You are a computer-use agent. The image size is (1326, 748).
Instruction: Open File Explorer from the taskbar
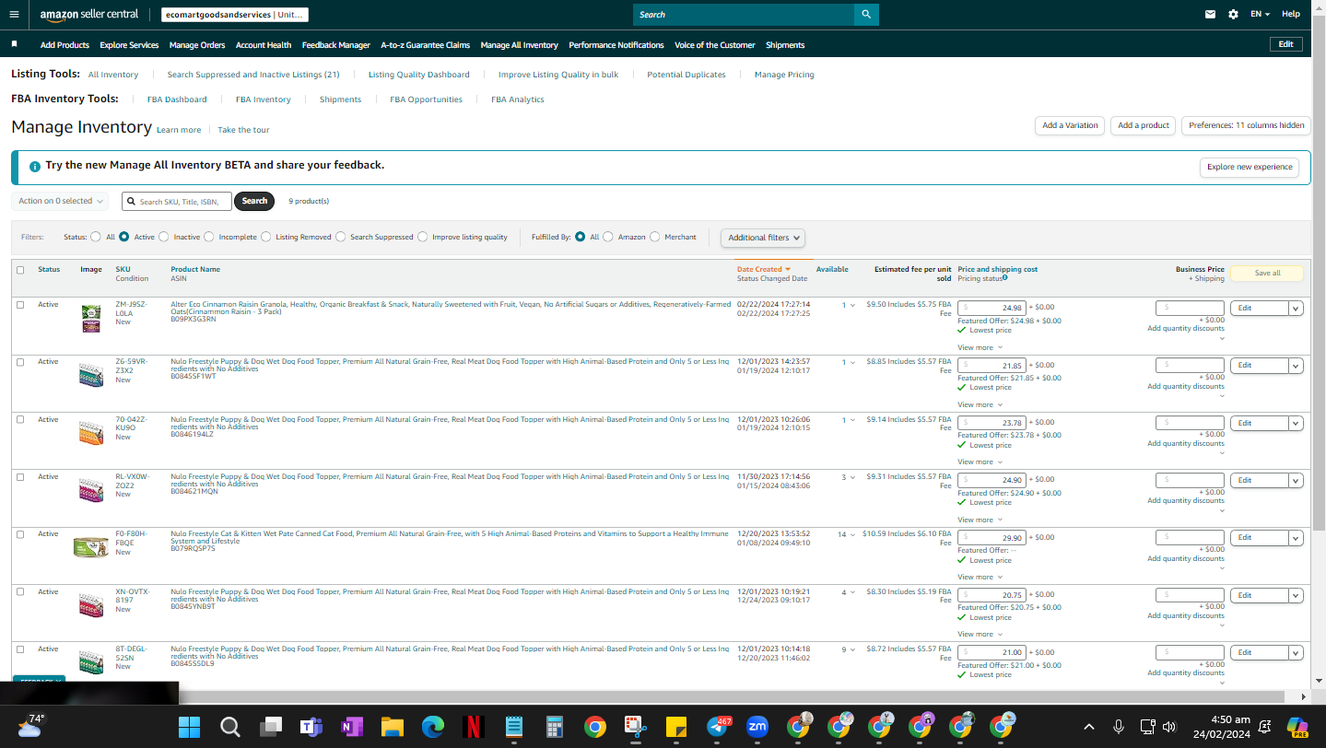(392, 727)
